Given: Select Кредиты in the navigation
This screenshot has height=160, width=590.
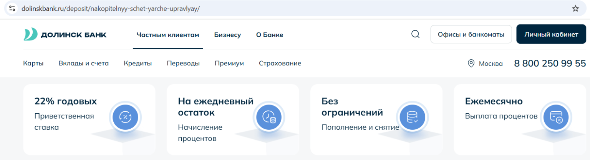Looking at the screenshot, I should coord(138,64).
